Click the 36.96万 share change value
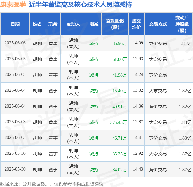The image size is (193, 187). [120, 43]
